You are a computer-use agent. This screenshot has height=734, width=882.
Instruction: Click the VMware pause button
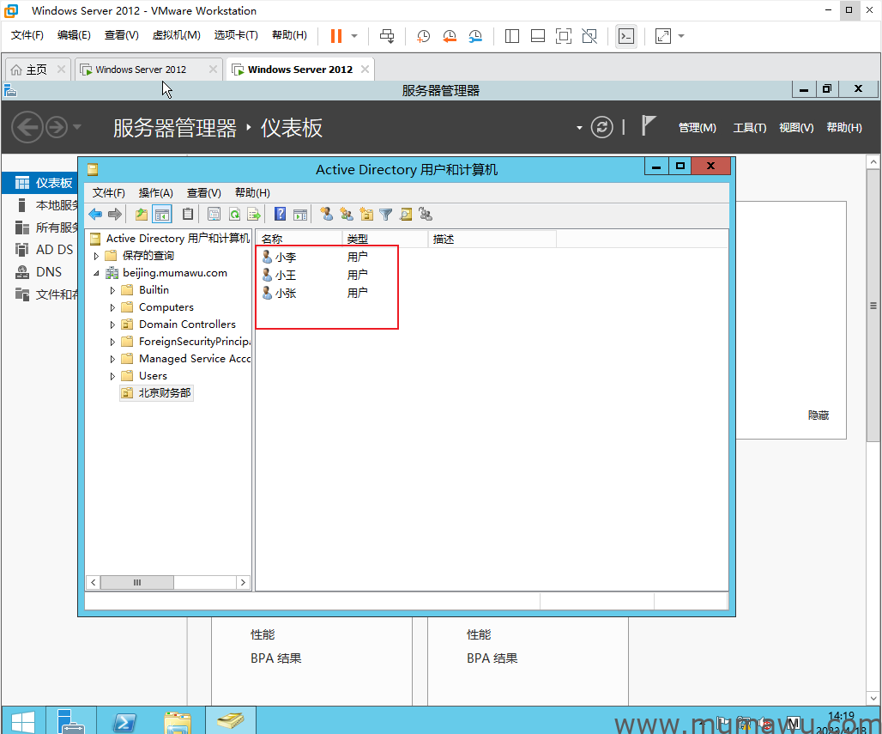[x=335, y=36]
